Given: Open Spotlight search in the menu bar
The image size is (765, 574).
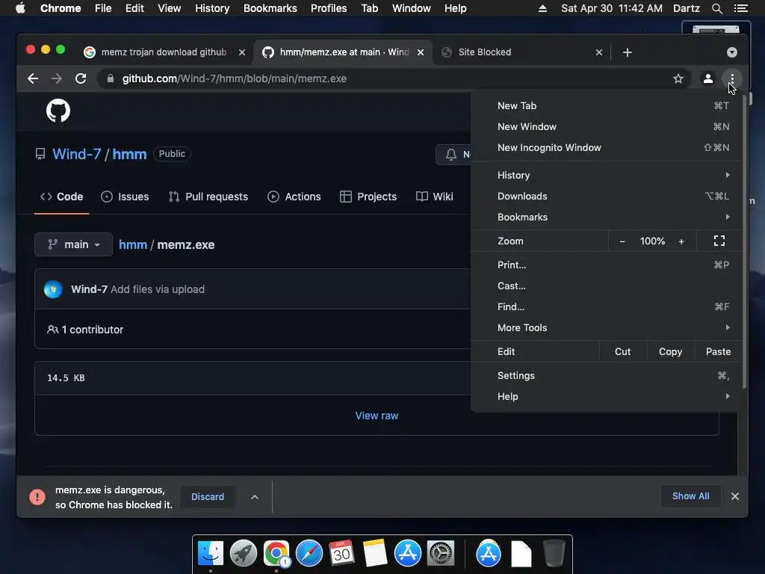Looking at the screenshot, I should (x=716, y=8).
